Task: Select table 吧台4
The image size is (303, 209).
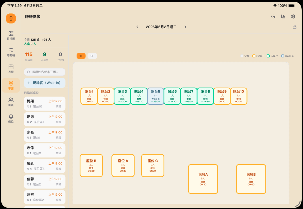Action: (x=139, y=96)
